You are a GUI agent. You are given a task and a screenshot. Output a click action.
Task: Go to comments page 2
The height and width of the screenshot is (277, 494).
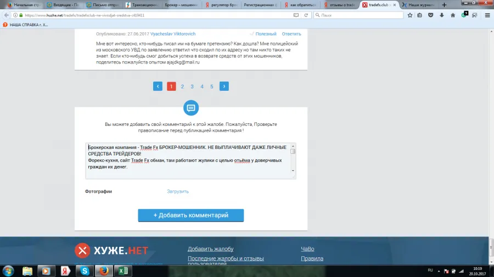point(182,86)
